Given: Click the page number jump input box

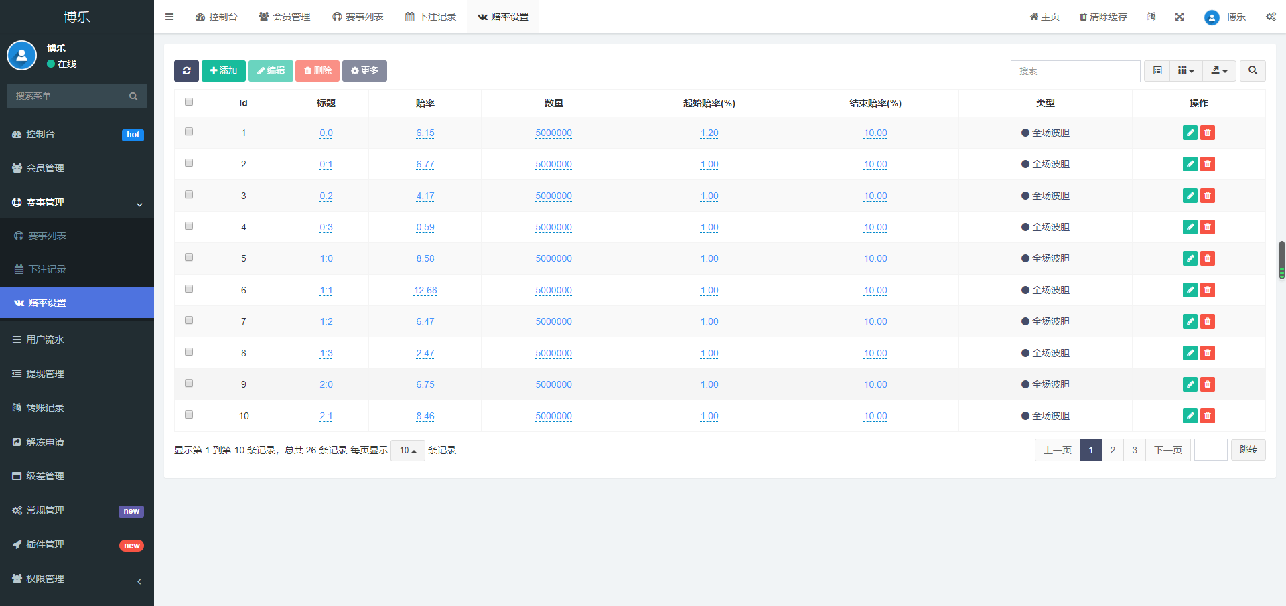Looking at the screenshot, I should tap(1211, 450).
